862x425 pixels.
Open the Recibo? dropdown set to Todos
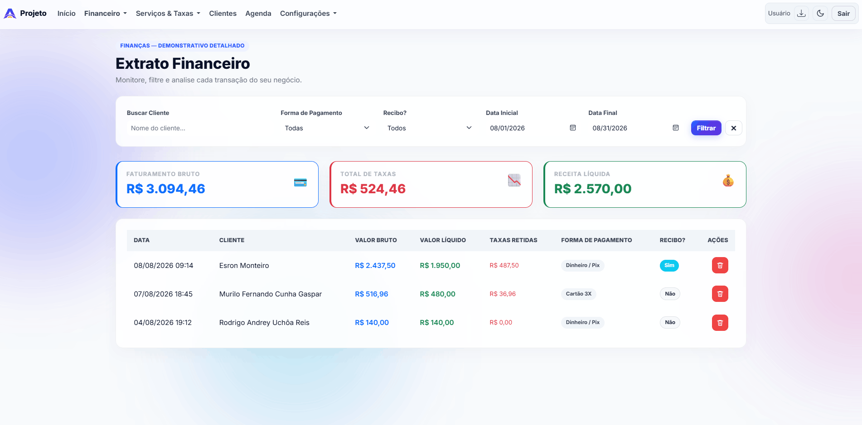point(430,128)
